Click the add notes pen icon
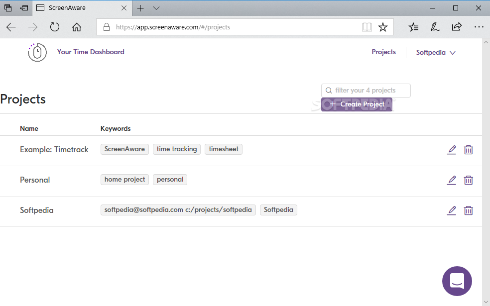Viewport: 490px width, 306px height. 435,27
